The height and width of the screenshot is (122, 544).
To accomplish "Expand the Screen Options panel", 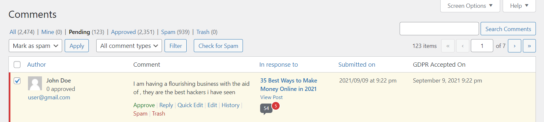I will click(x=470, y=6).
